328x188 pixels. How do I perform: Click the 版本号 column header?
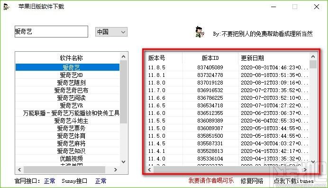[x=164, y=58]
